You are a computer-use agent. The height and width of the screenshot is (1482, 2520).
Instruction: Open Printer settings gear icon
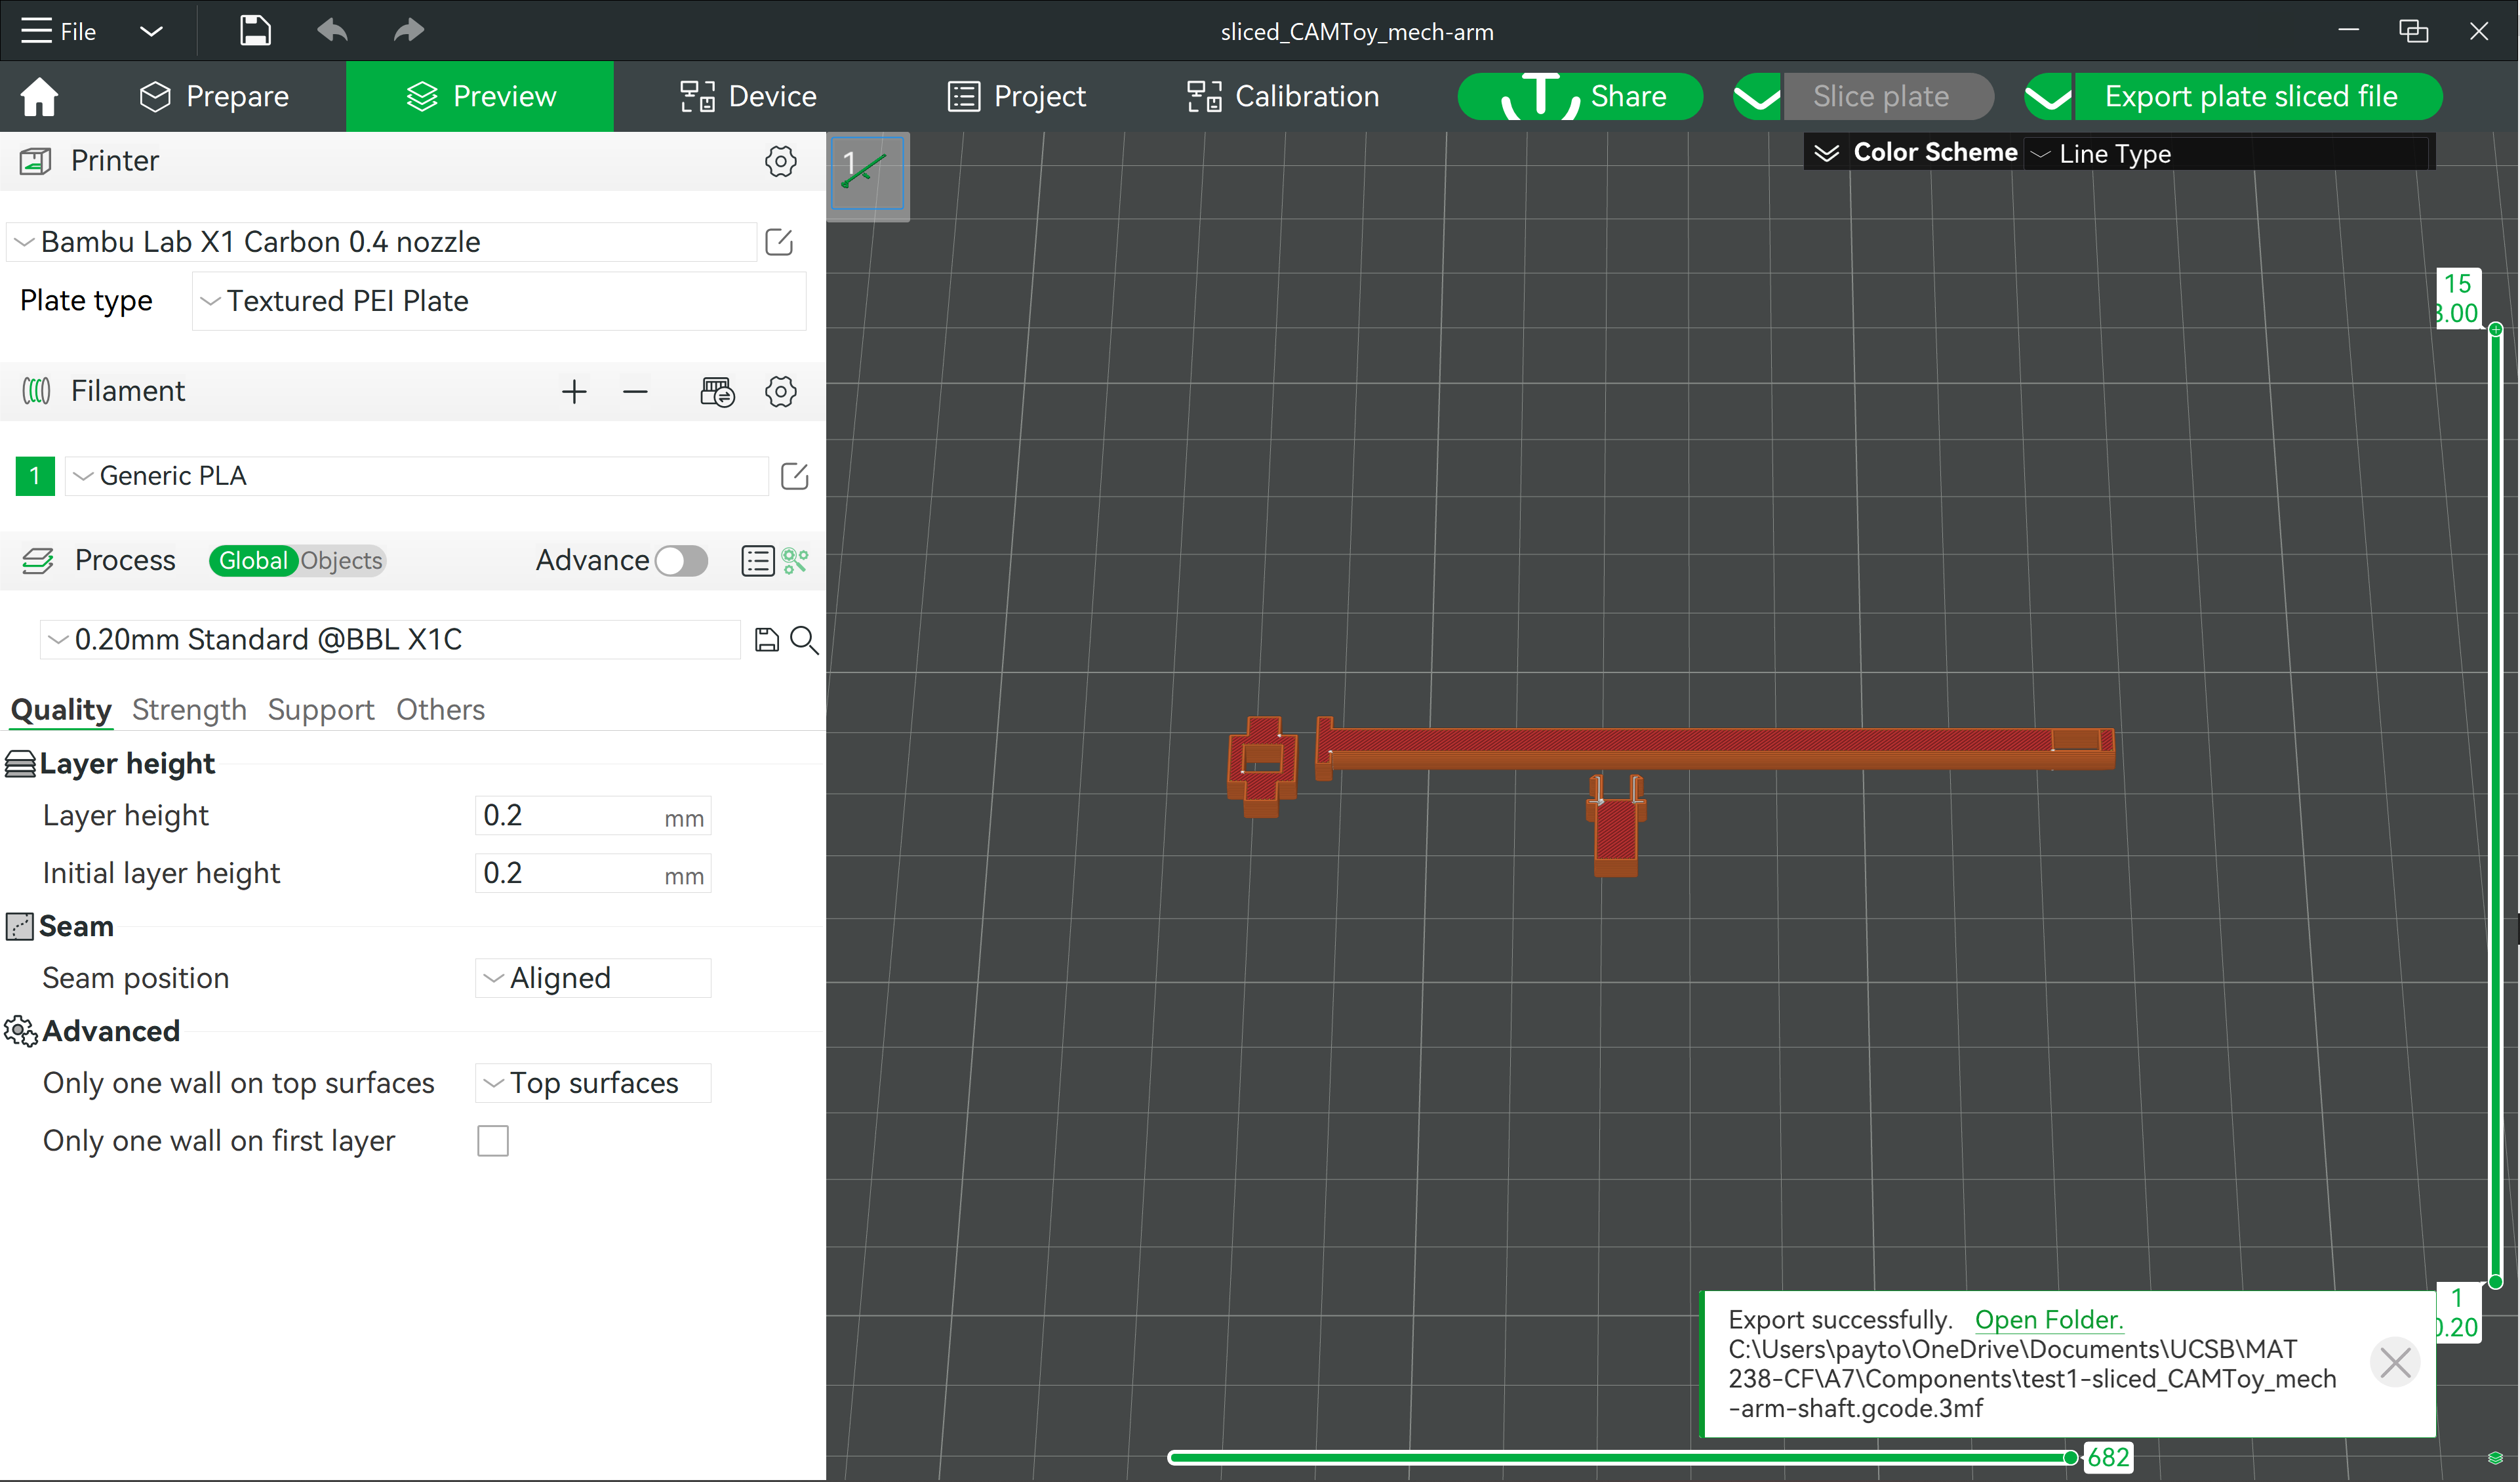[780, 161]
